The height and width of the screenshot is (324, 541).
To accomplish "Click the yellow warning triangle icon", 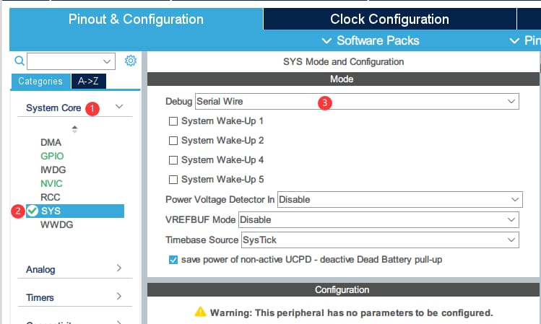I will pyautogui.click(x=201, y=312).
